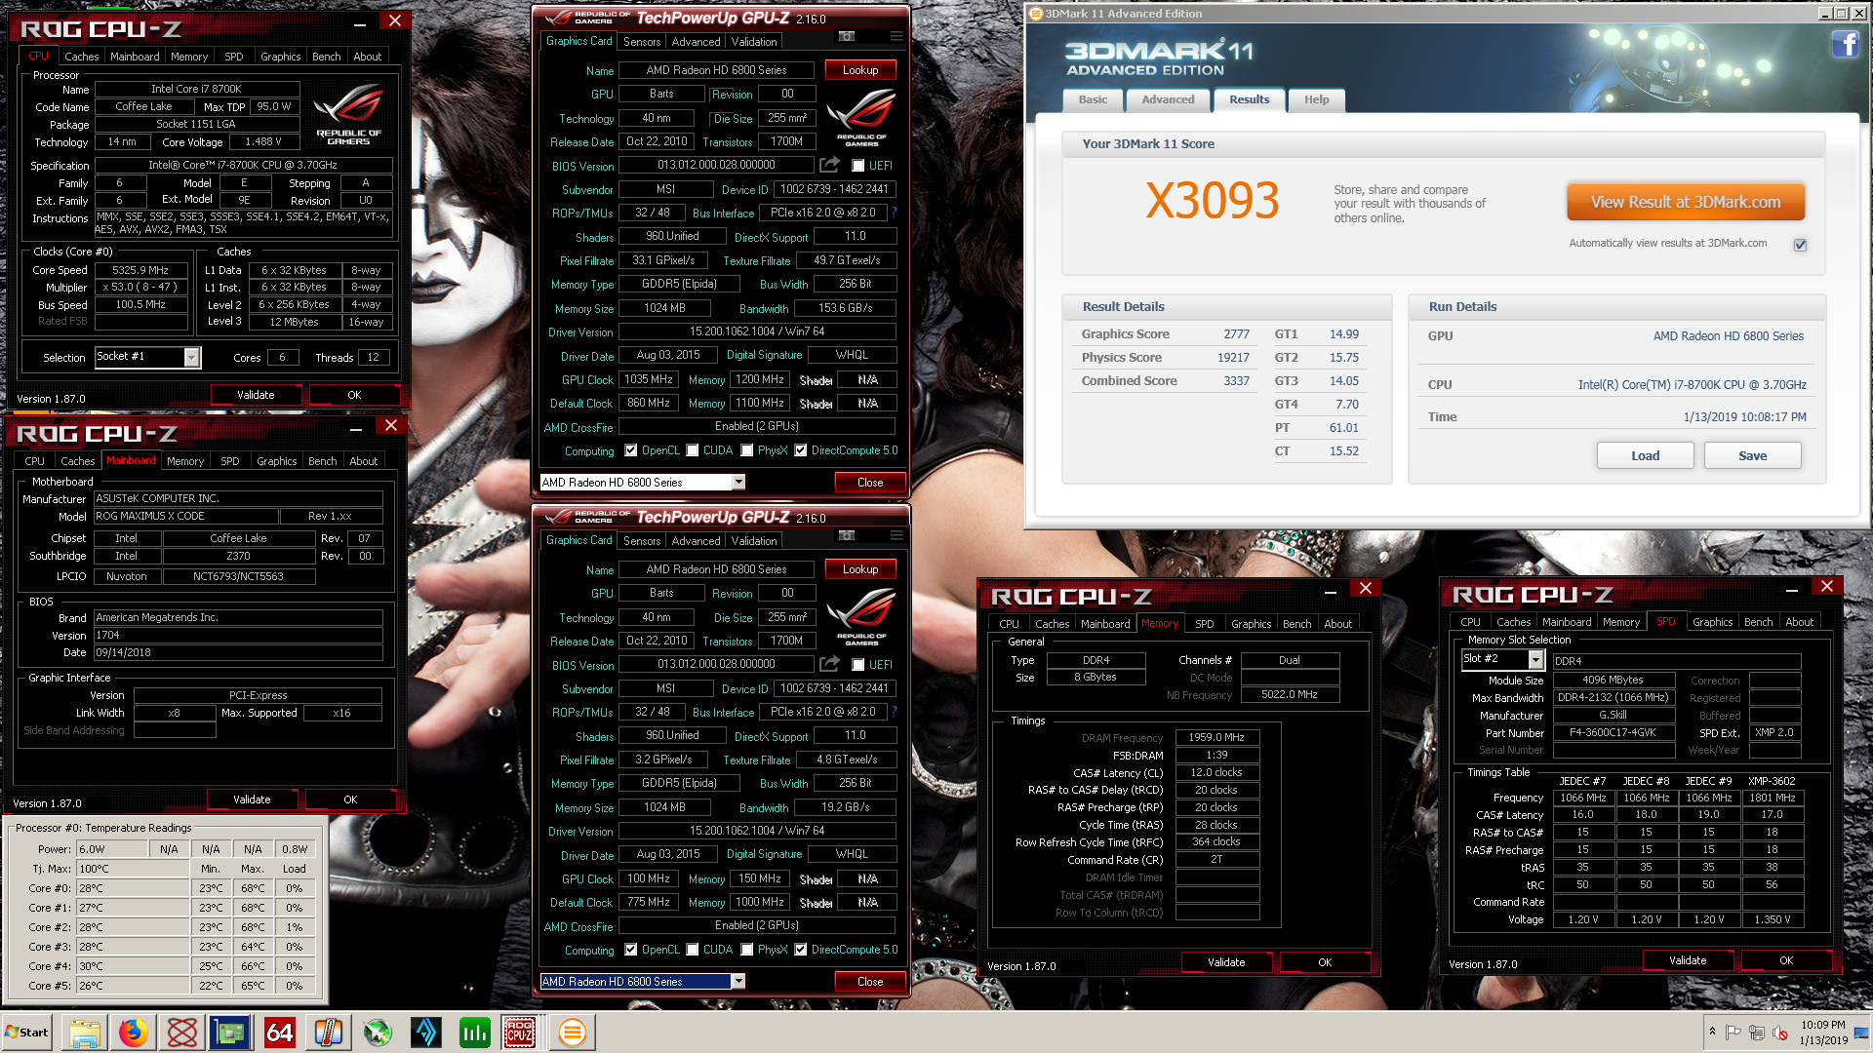Click the Facebook icon in 3DMark 11
Viewport: 1873px width, 1053px height.
click(1845, 44)
